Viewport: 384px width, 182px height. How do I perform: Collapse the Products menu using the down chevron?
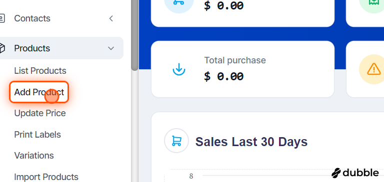[x=111, y=48]
